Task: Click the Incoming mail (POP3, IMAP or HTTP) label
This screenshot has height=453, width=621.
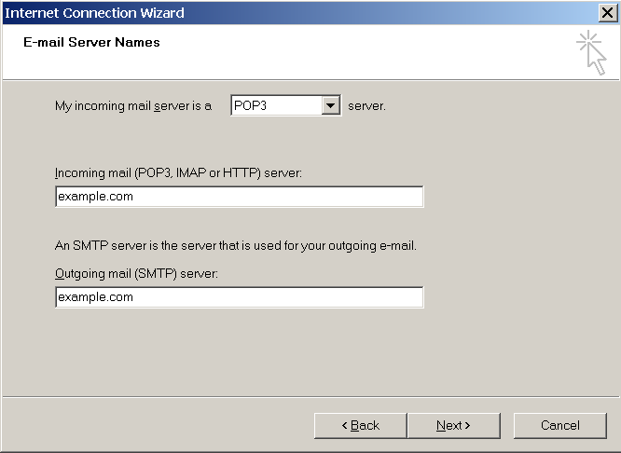Action: [178, 173]
